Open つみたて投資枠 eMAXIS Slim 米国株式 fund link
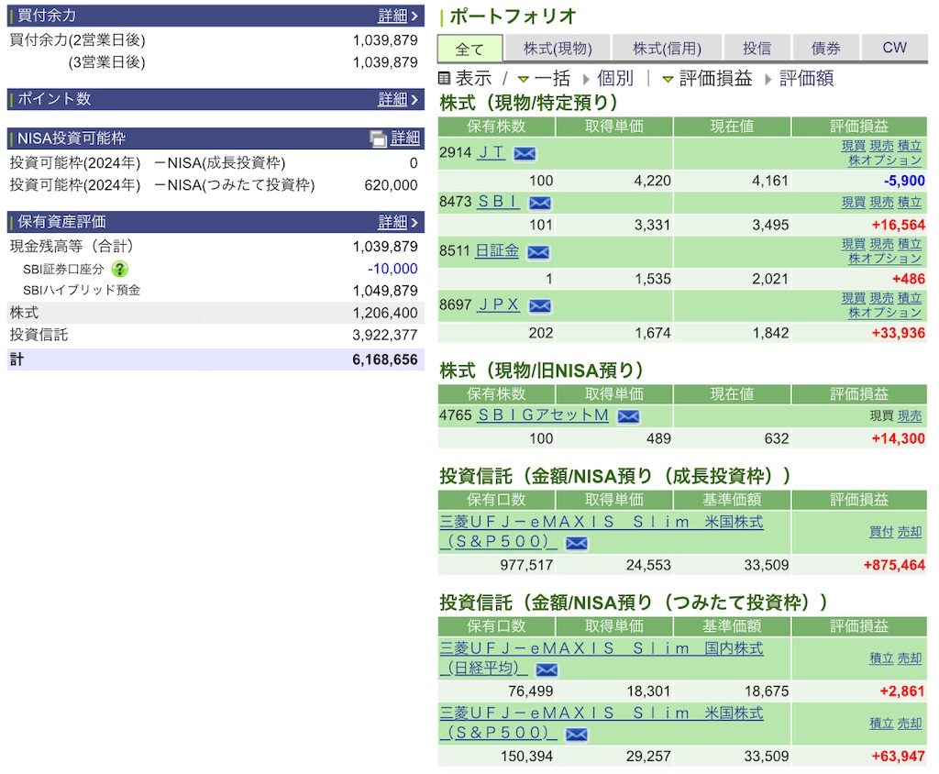939x774 pixels. [x=602, y=723]
